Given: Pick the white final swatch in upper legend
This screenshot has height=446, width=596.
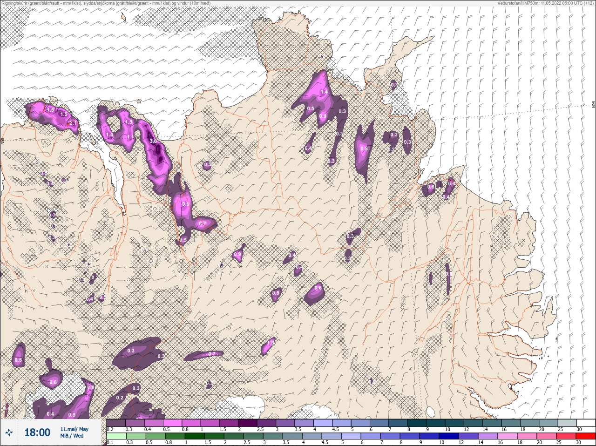Looking at the screenshot, I should (x=587, y=423).
